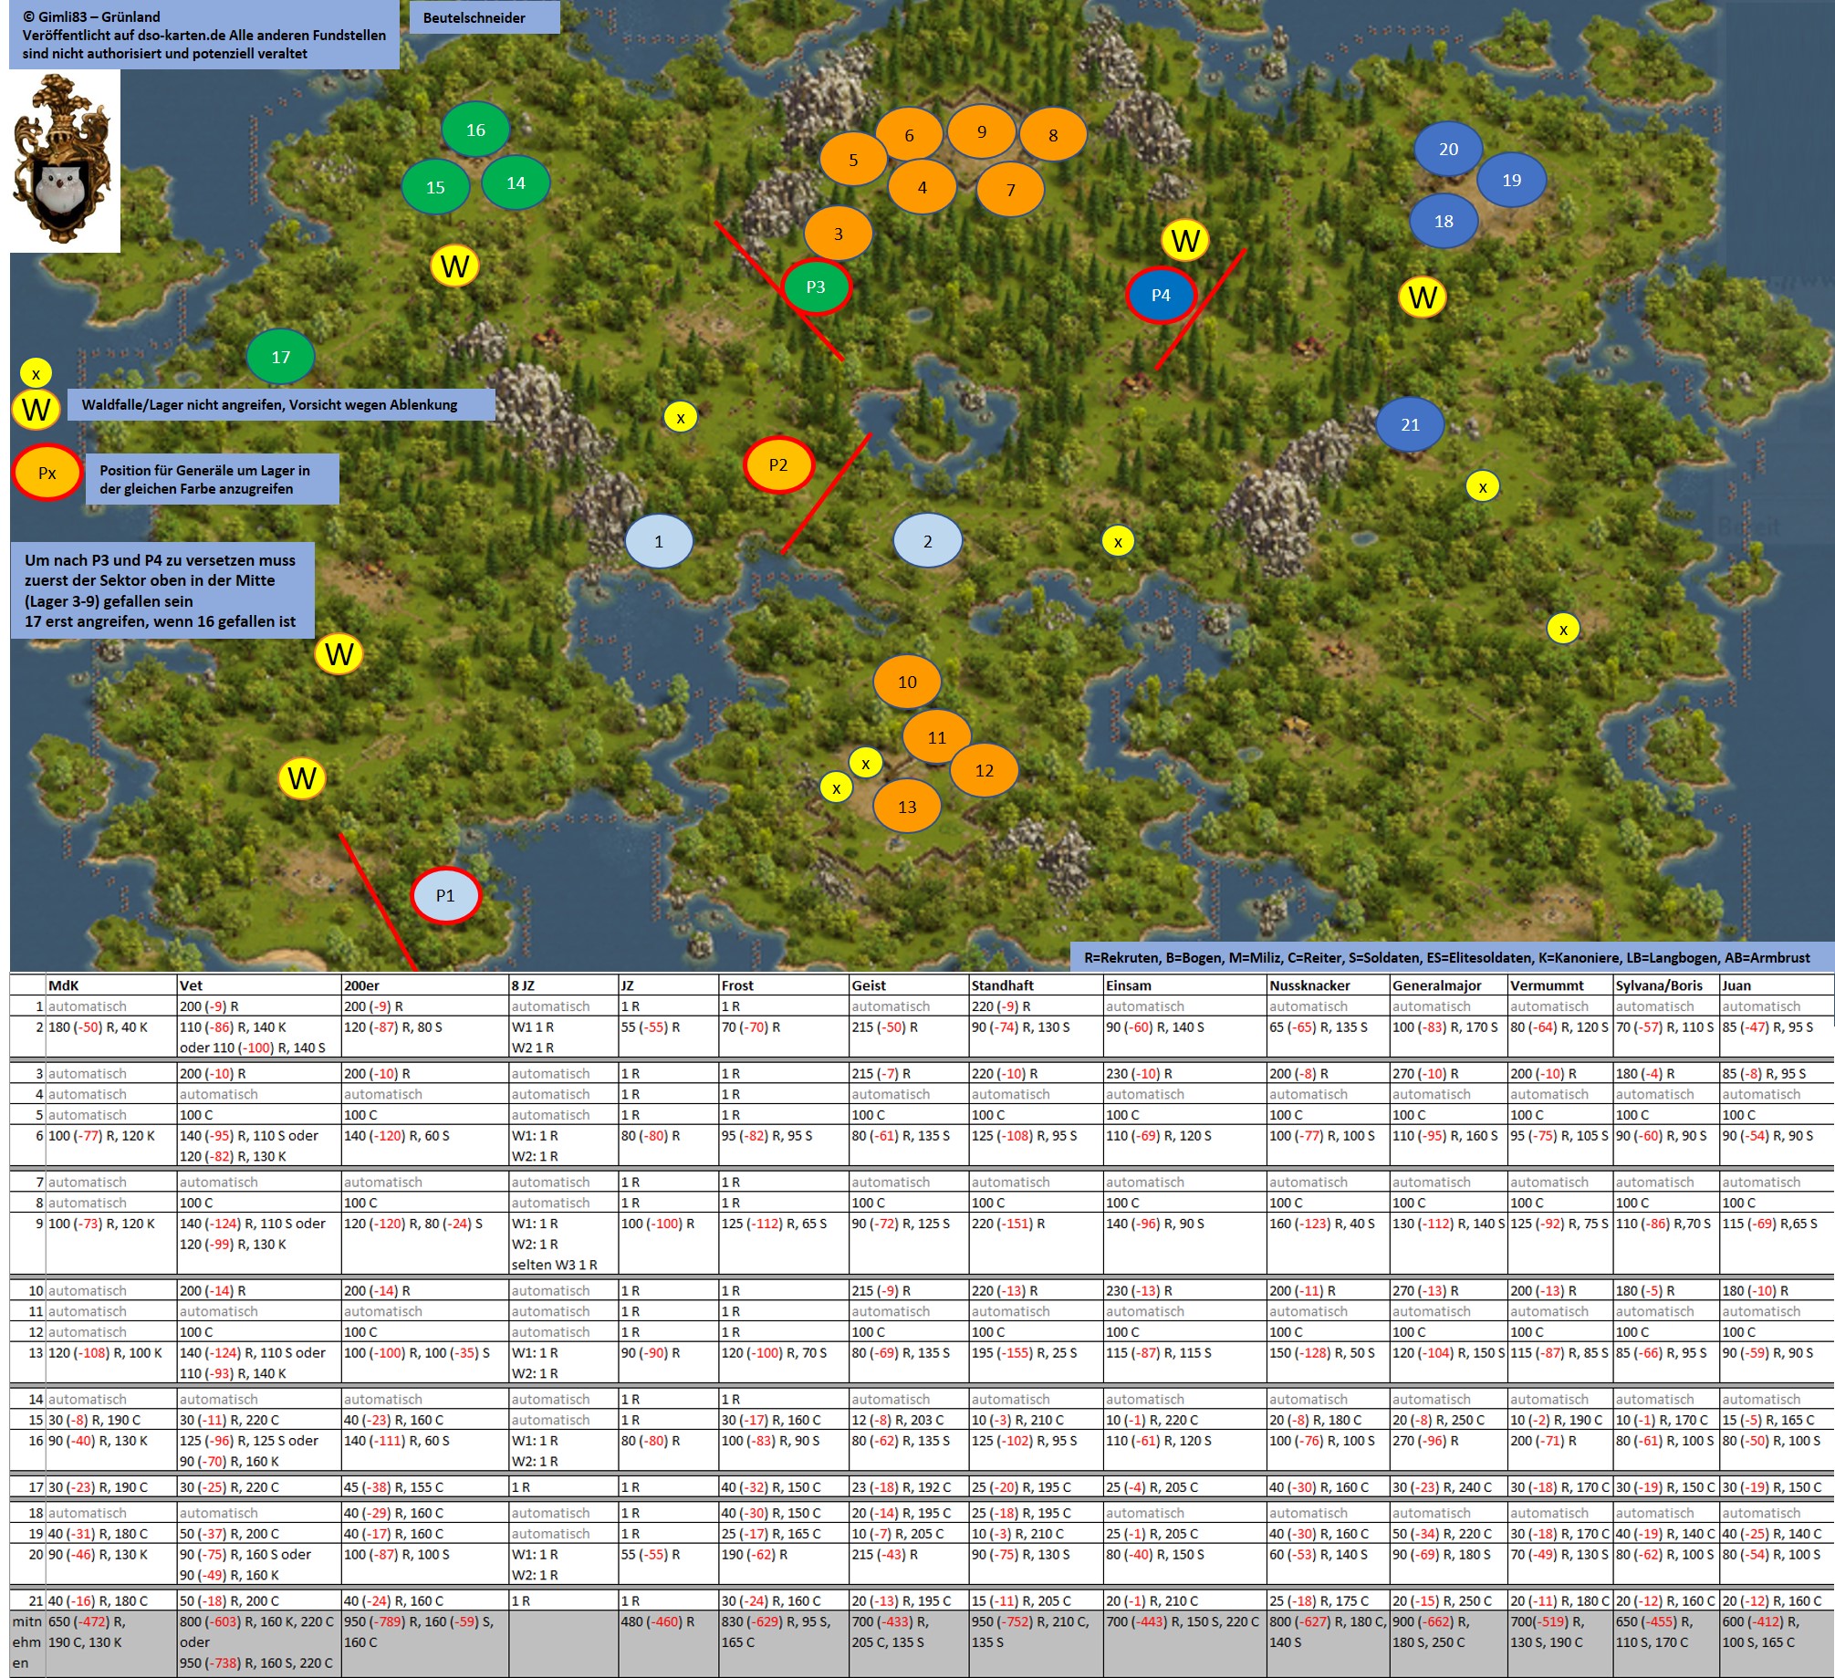Click the blue P4 general position marker

[x=1160, y=295]
